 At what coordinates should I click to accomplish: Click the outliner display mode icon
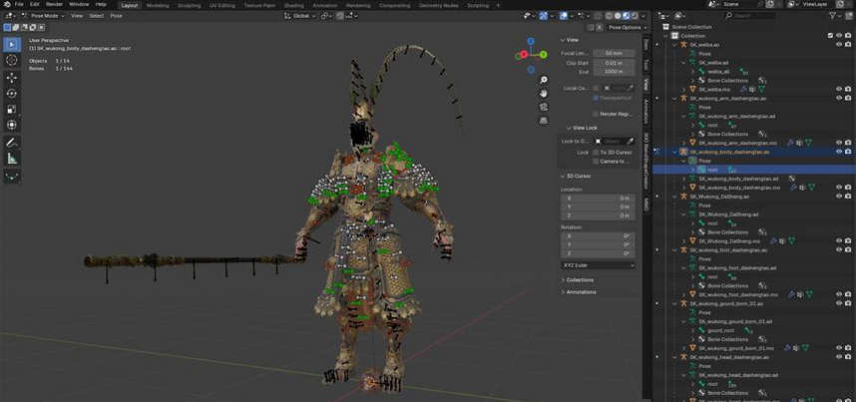tap(679, 16)
